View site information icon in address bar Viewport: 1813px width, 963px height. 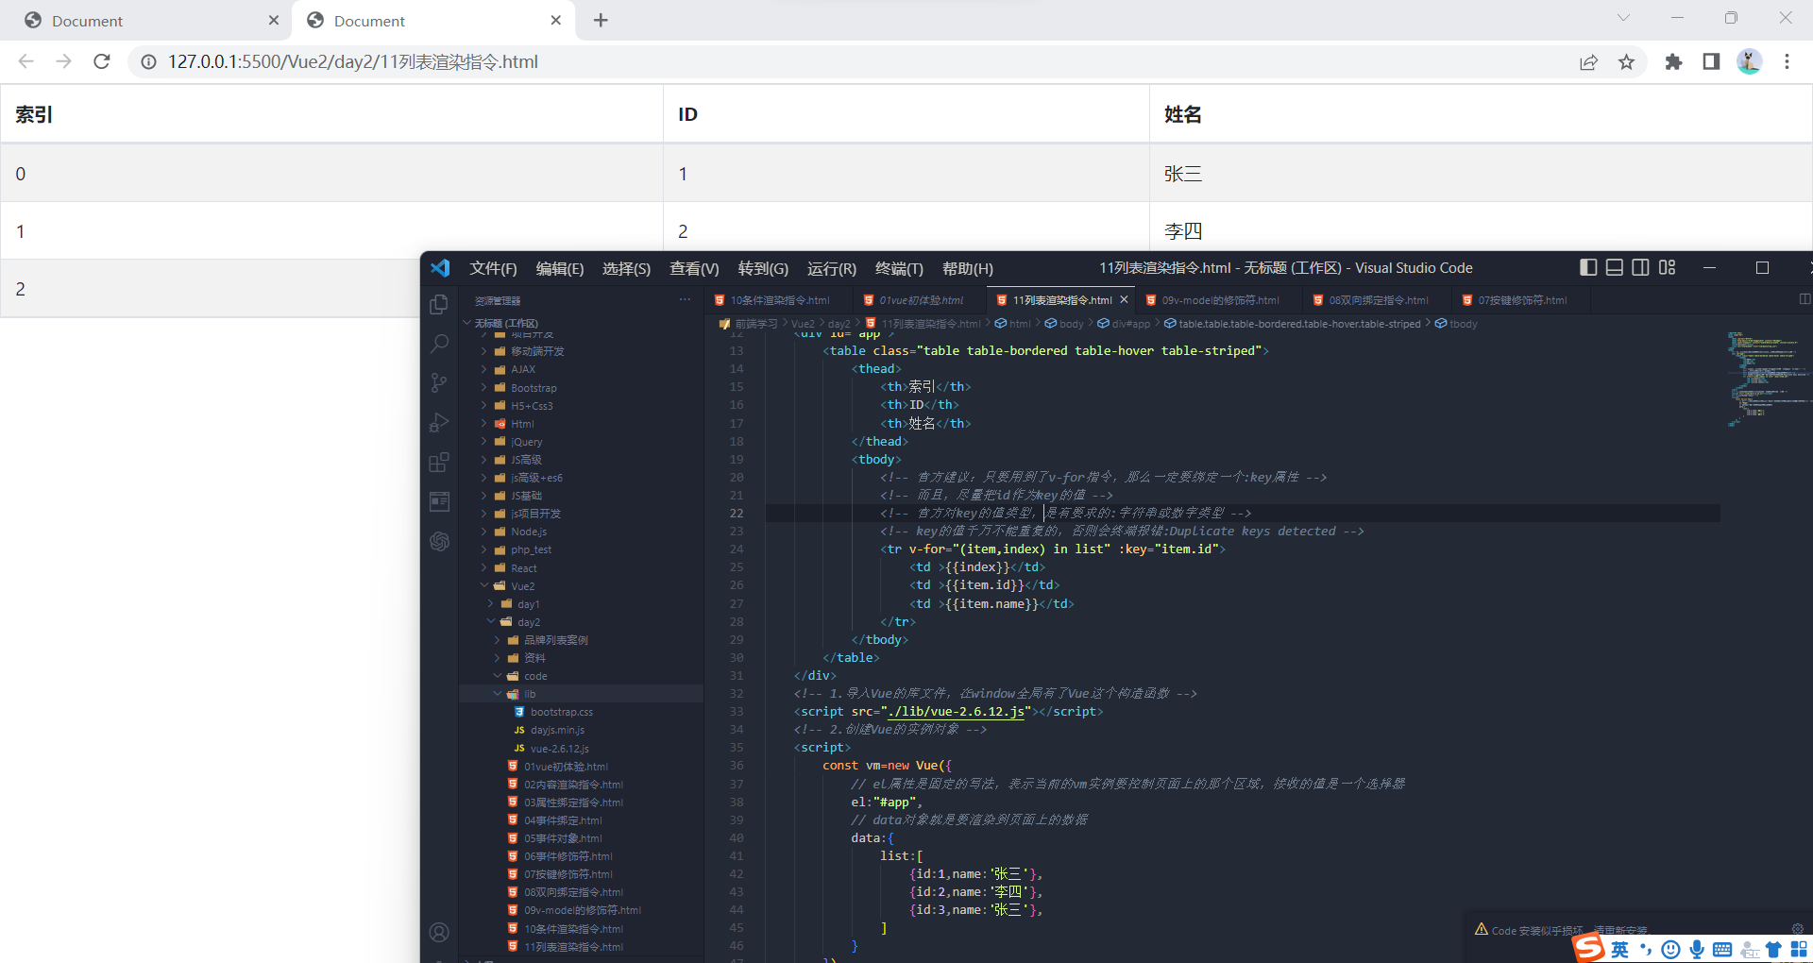click(x=148, y=62)
